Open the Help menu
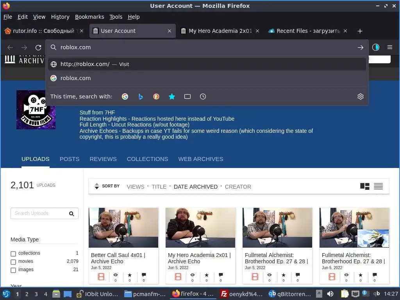Image resolution: width=400 pixels, height=300 pixels. pyautogui.click(x=134, y=17)
